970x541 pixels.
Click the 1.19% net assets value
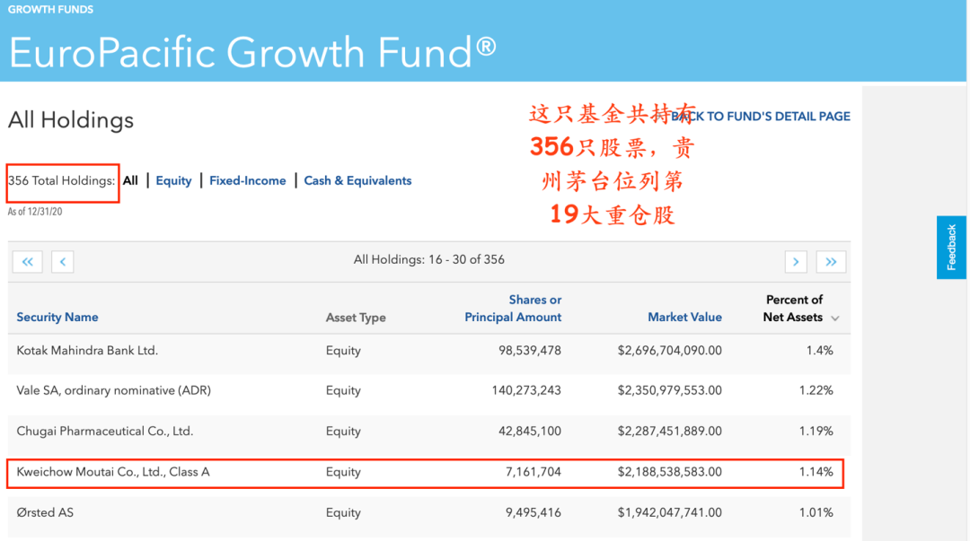tap(816, 431)
